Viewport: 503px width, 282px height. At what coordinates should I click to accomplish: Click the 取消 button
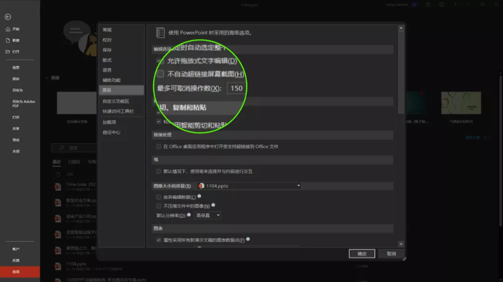(391, 254)
